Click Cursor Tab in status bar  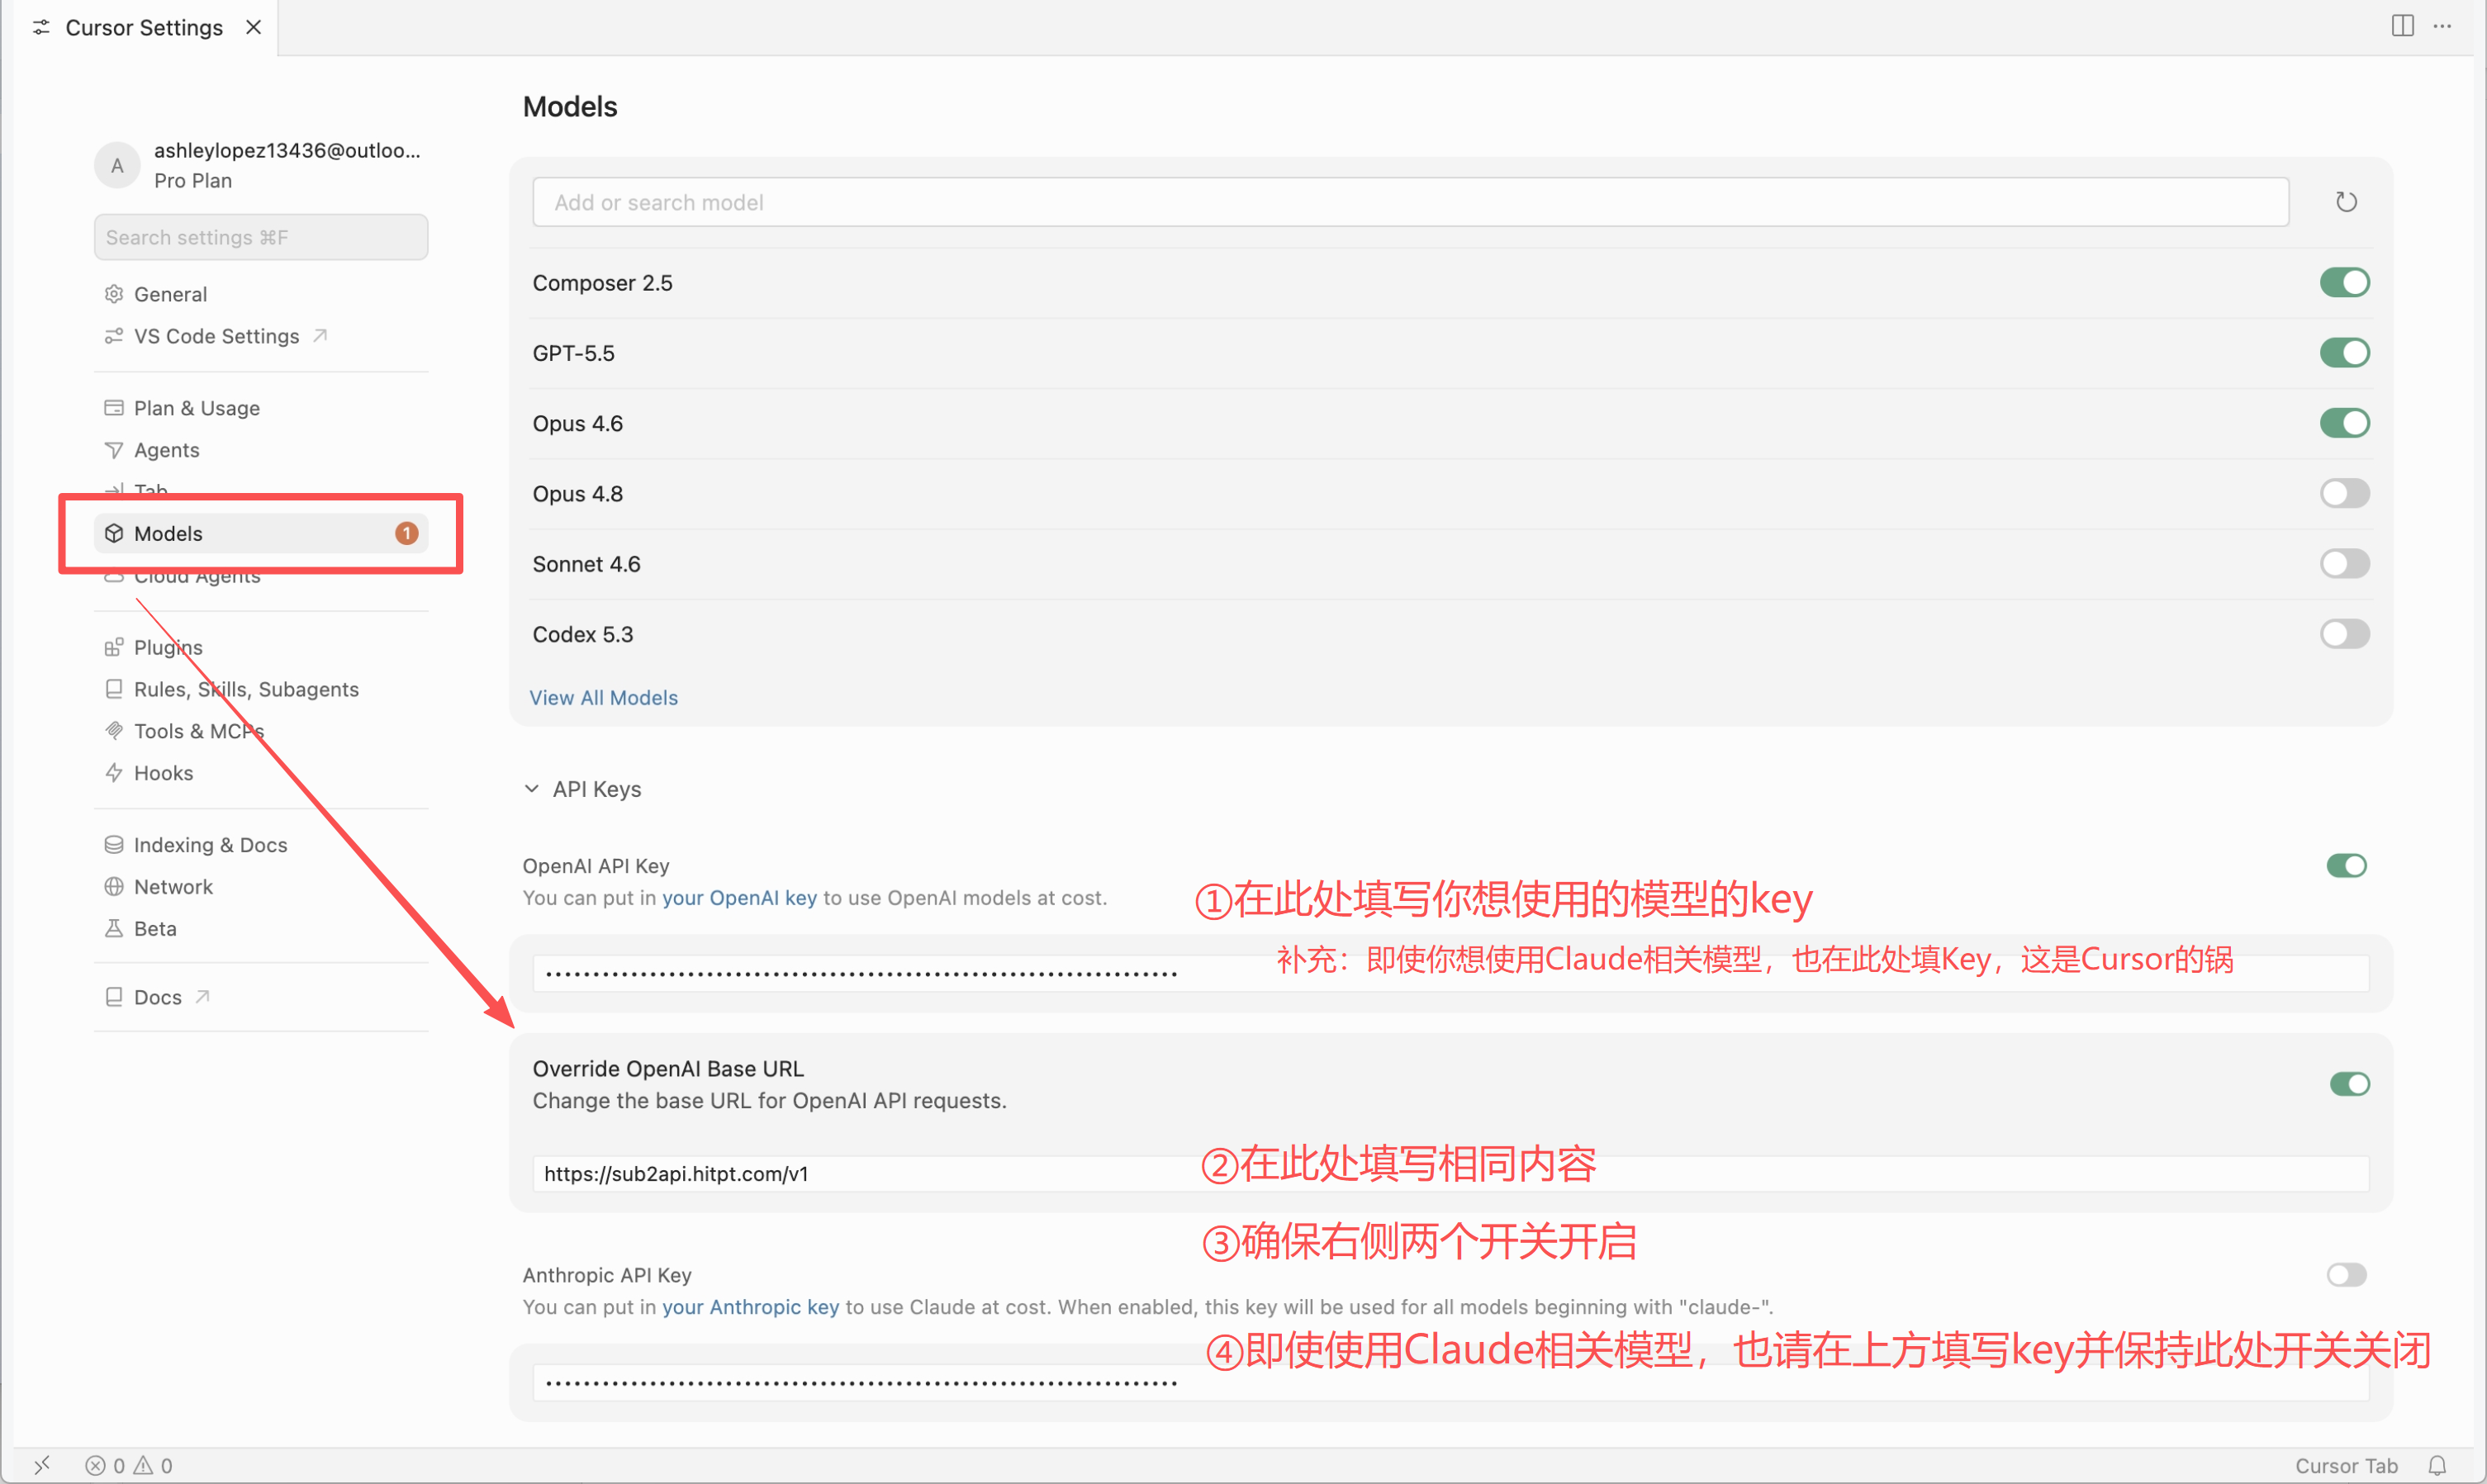click(x=2346, y=1465)
